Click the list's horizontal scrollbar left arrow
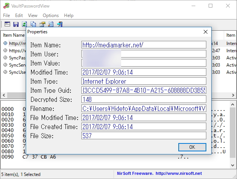The height and width of the screenshot is (179, 237). (x=4, y=95)
